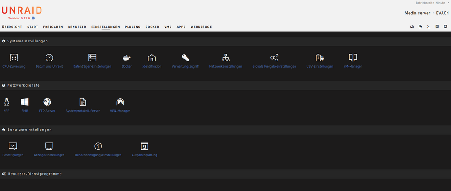Click the EVA01 server name

[442, 13]
